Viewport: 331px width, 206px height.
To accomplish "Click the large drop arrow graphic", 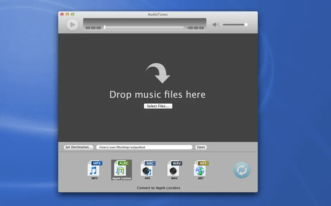I will pyautogui.click(x=158, y=73).
